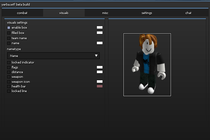Click the nametype dropdown arrow
The width and height of the screenshot is (210, 140).
[96, 56]
